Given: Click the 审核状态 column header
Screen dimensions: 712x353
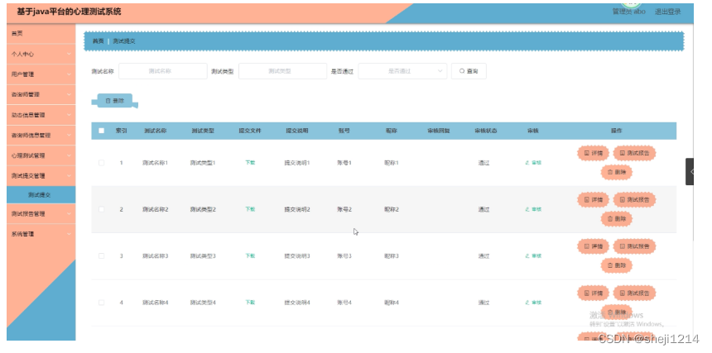Looking at the screenshot, I should coord(486,131).
